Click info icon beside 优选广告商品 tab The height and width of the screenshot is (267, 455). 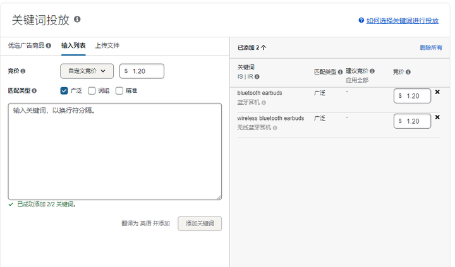click(48, 46)
